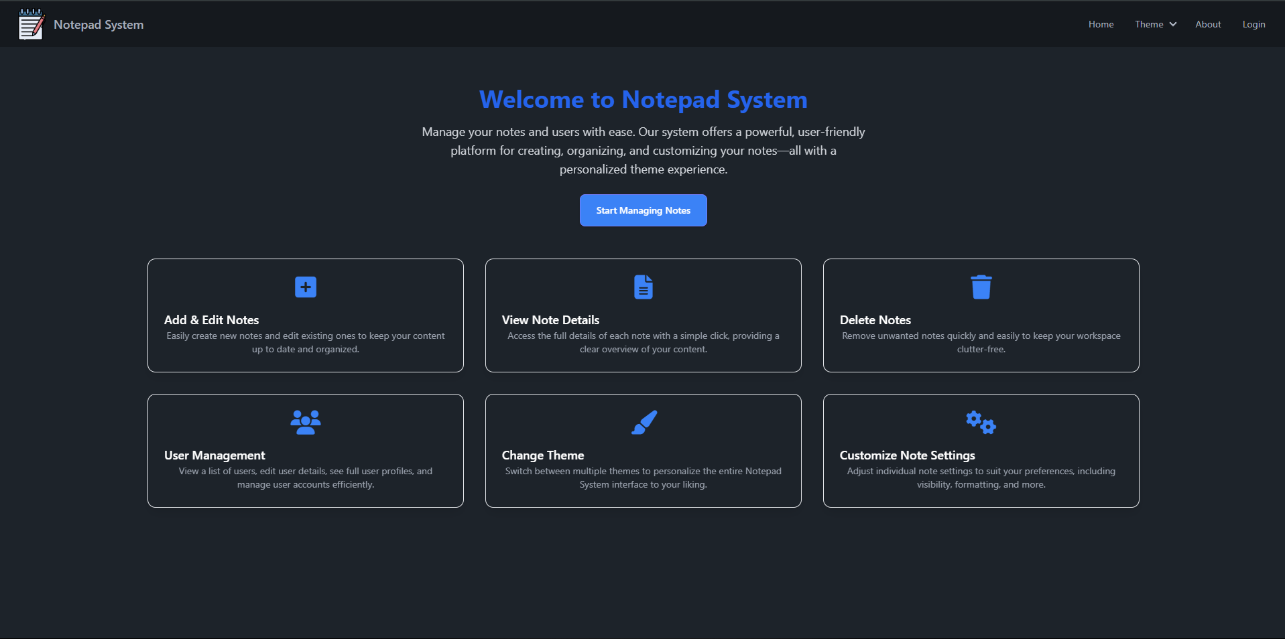The height and width of the screenshot is (639, 1285).
Task: Click the paintbrush icon on Change Theme card
Action: coord(644,423)
